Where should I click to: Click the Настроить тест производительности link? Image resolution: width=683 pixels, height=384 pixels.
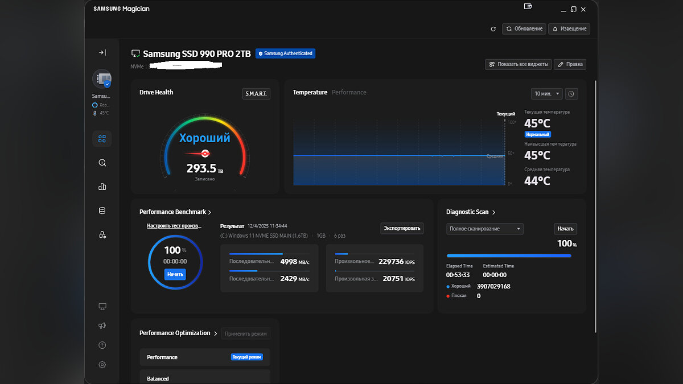pos(174,226)
